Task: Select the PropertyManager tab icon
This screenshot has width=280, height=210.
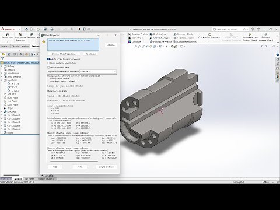Action: 9,54
